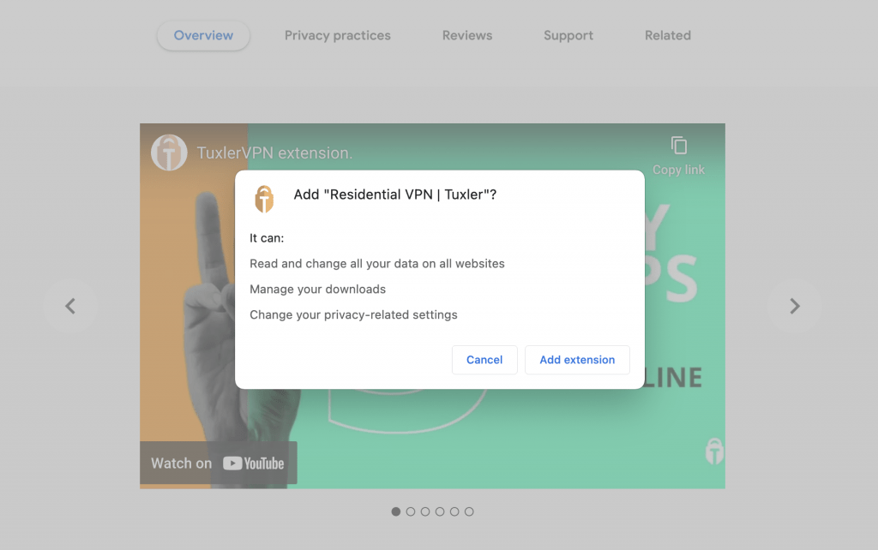Click the Tuxler padlock icon in dialog
This screenshot has width=878, height=550.
264,200
